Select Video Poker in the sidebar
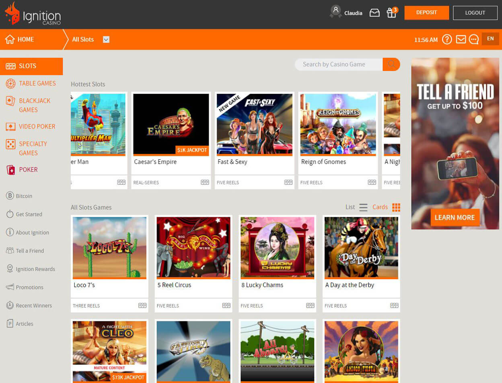 [x=31, y=126]
